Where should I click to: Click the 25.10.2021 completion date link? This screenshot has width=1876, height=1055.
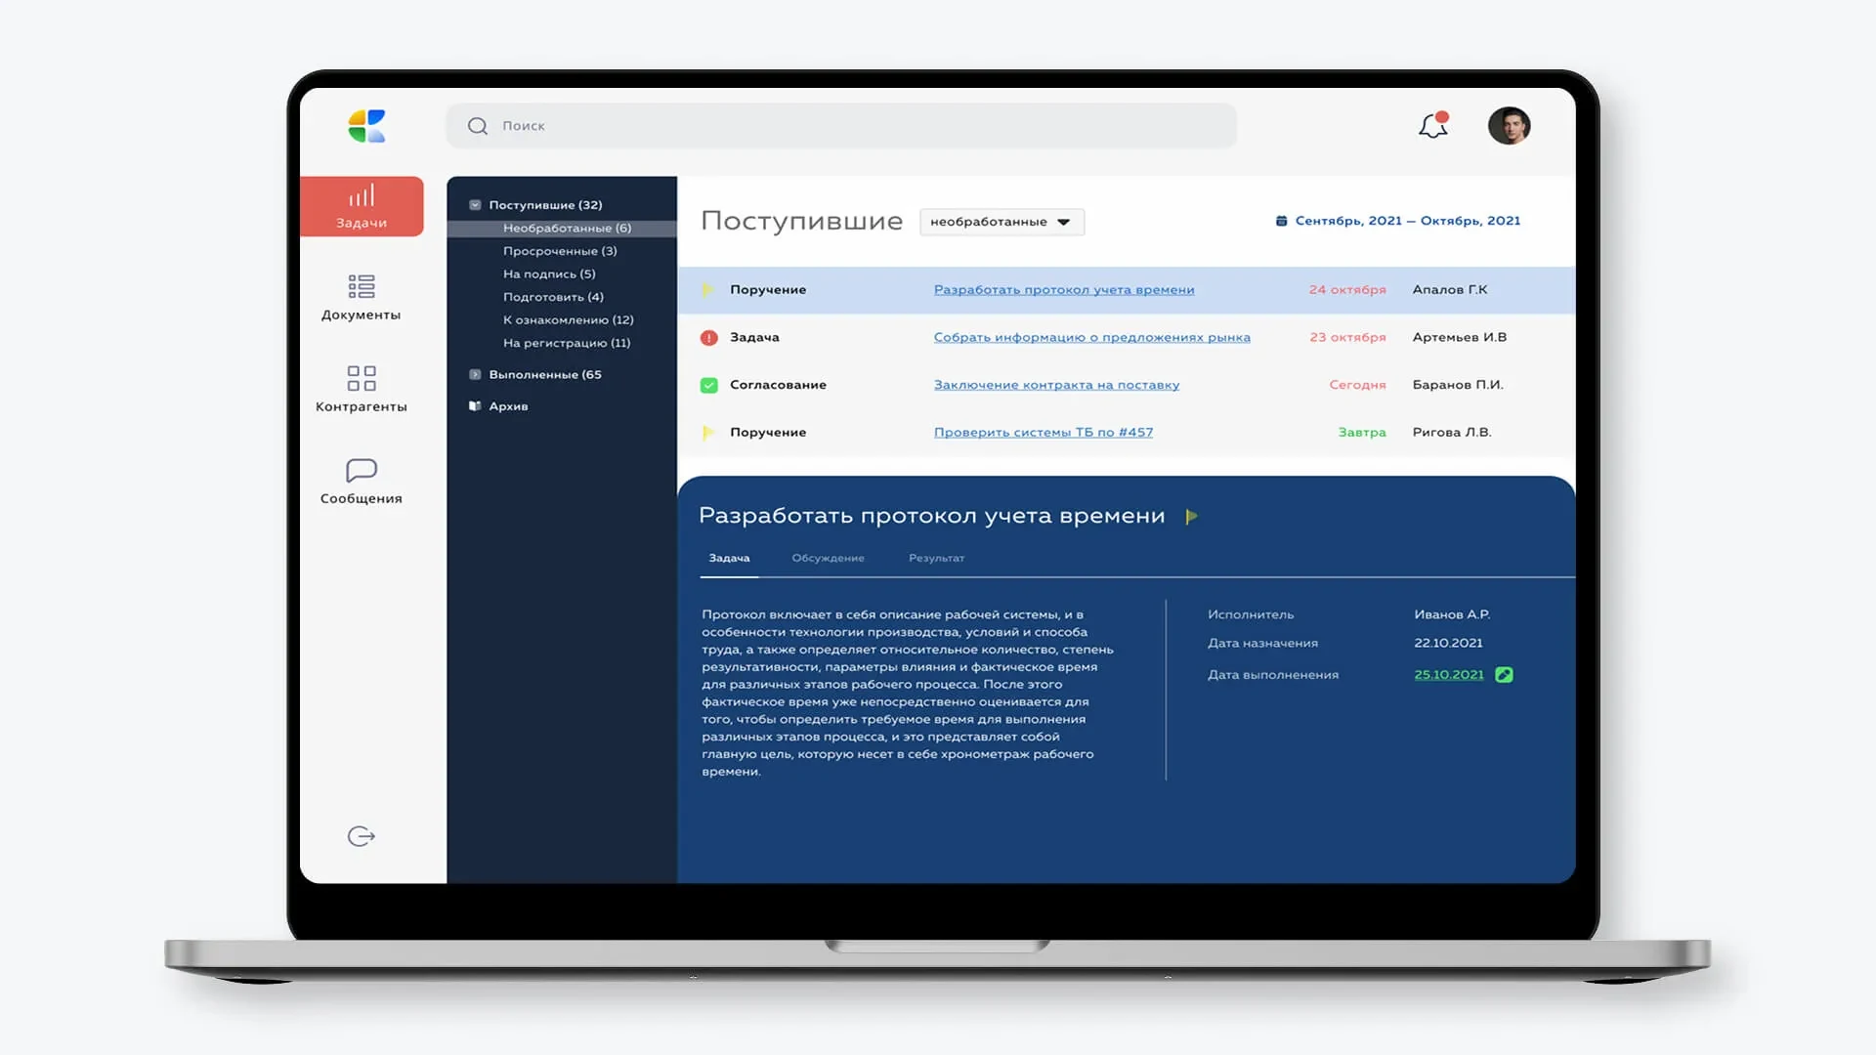[x=1449, y=675]
